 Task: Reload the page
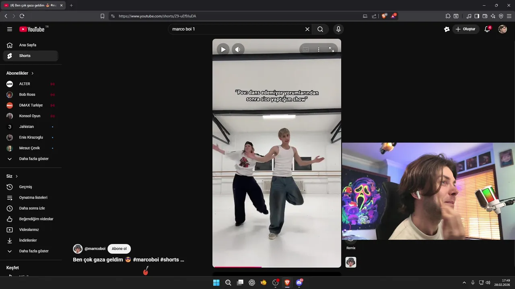(x=22, y=16)
